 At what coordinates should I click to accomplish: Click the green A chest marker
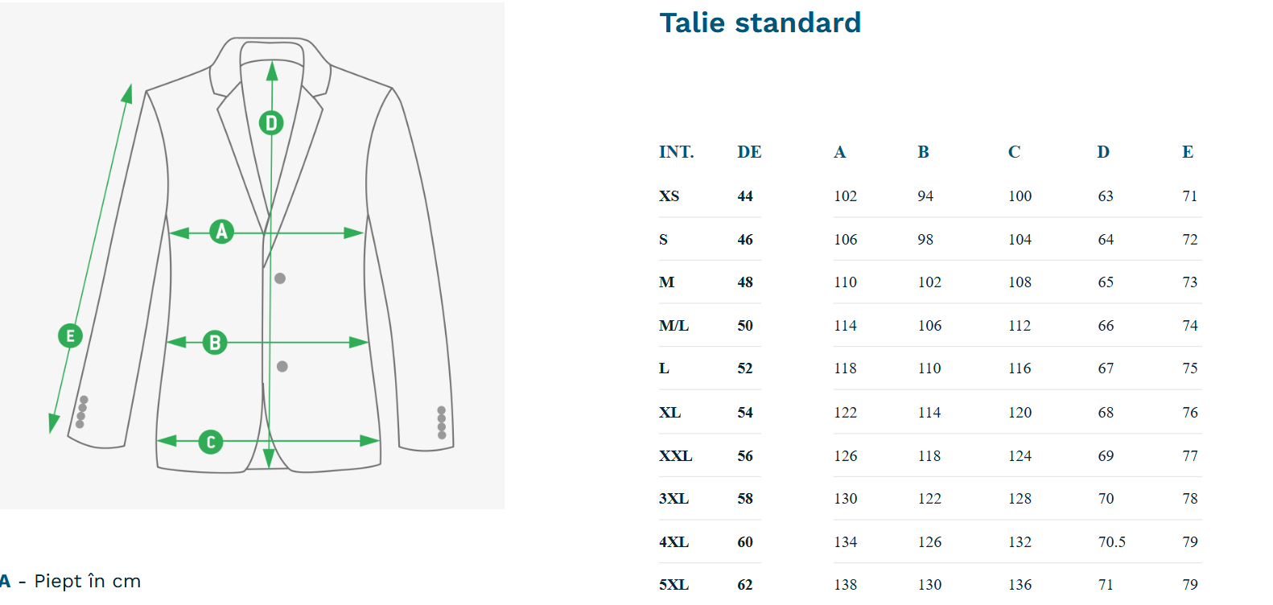click(x=221, y=232)
